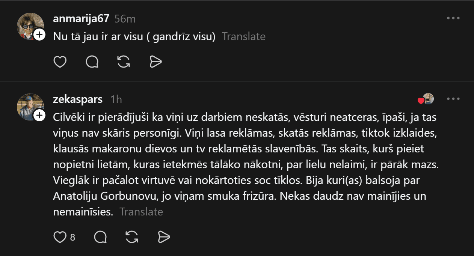The width and height of the screenshot is (474, 256).
Task: Translate anmarija67's comment
Action: coord(243,36)
